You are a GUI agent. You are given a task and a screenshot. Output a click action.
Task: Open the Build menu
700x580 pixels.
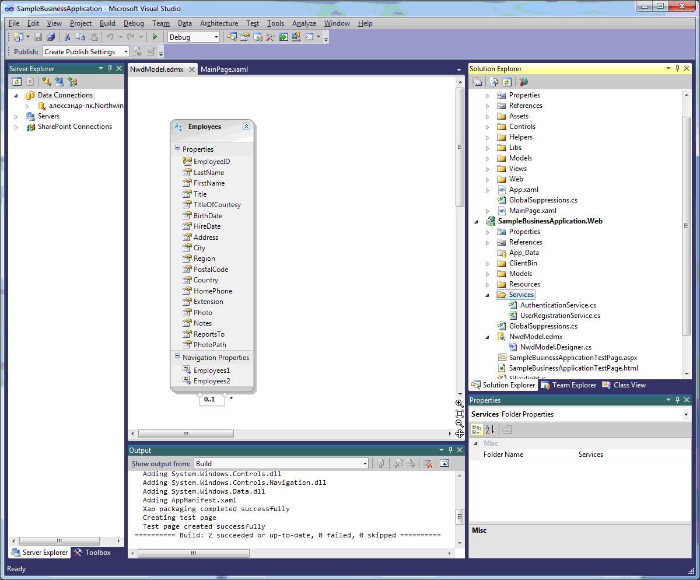pyautogui.click(x=107, y=23)
